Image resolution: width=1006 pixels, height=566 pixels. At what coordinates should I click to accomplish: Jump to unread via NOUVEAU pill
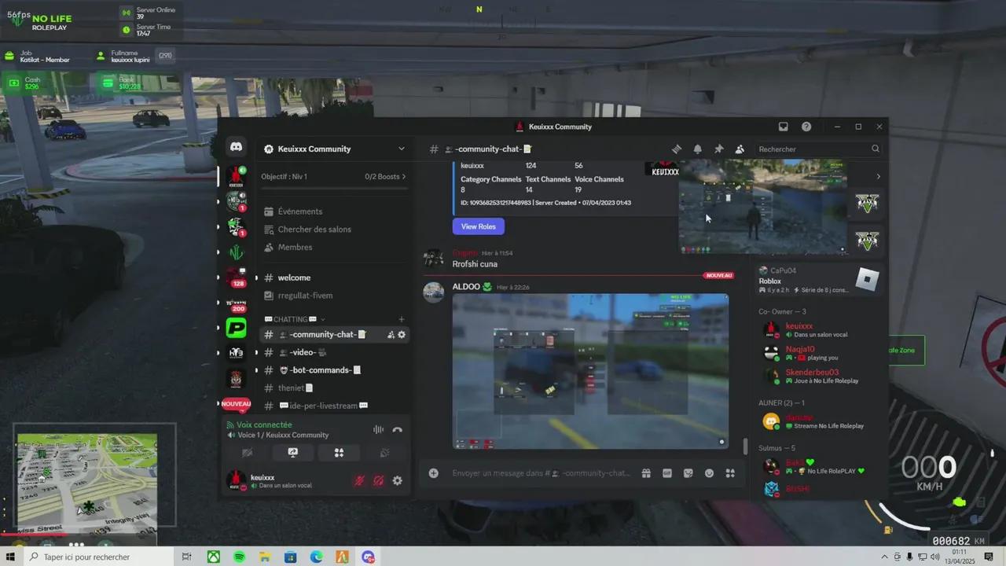pos(236,403)
